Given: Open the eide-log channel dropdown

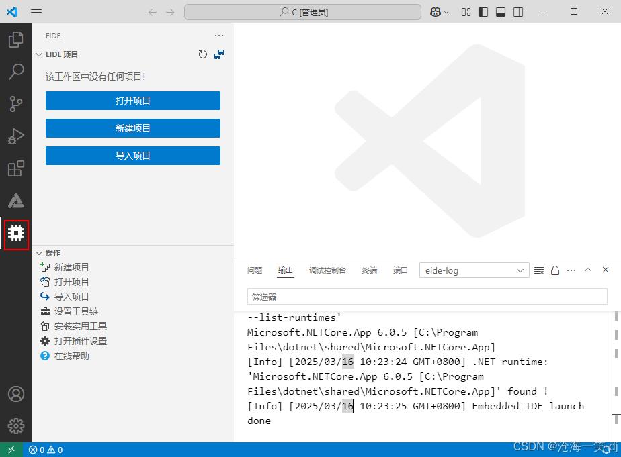Looking at the screenshot, I should (474, 270).
